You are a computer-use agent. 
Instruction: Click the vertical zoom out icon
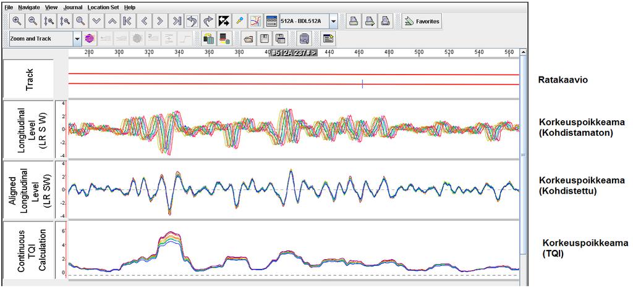[64, 21]
